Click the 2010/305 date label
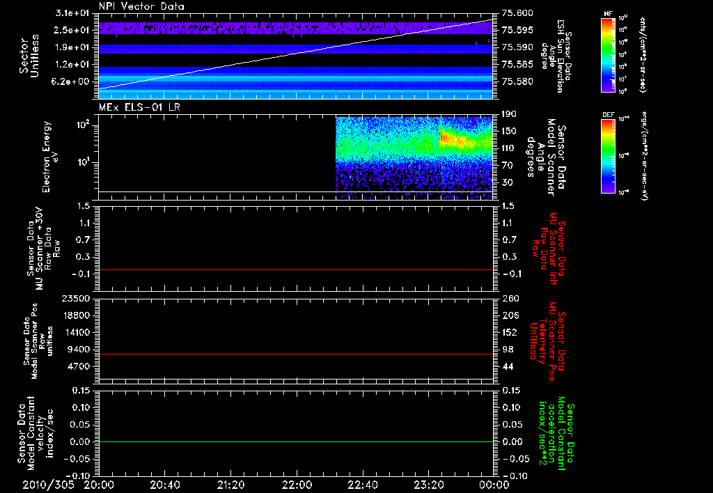 click(x=48, y=484)
